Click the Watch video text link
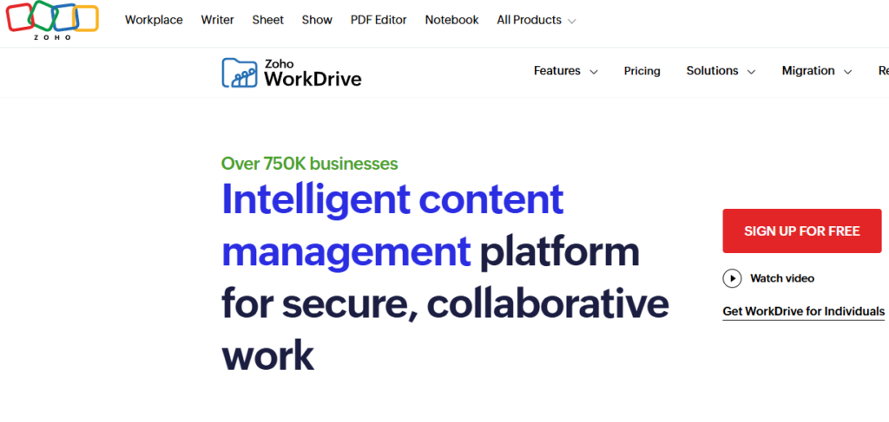This screenshot has height=422, width=889. [x=782, y=278]
